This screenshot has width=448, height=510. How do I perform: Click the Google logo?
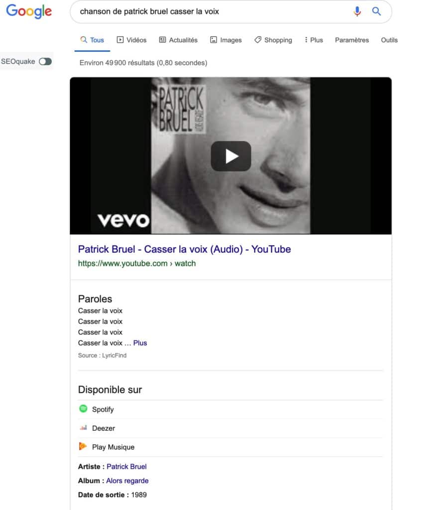coord(29,11)
